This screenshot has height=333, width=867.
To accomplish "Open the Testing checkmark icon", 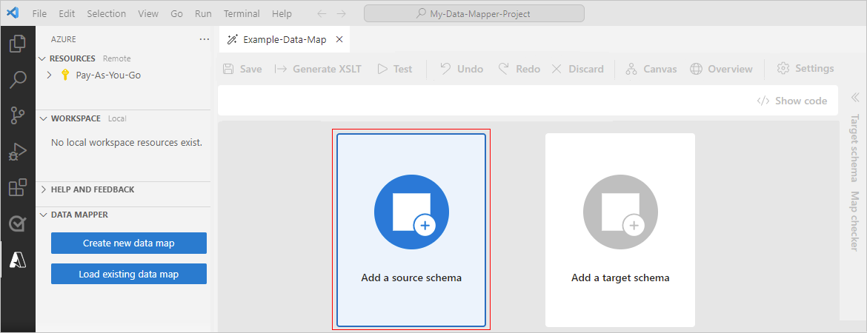I will tap(18, 223).
